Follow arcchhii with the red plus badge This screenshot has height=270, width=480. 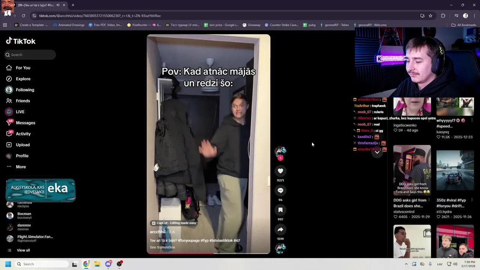(x=280, y=158)
